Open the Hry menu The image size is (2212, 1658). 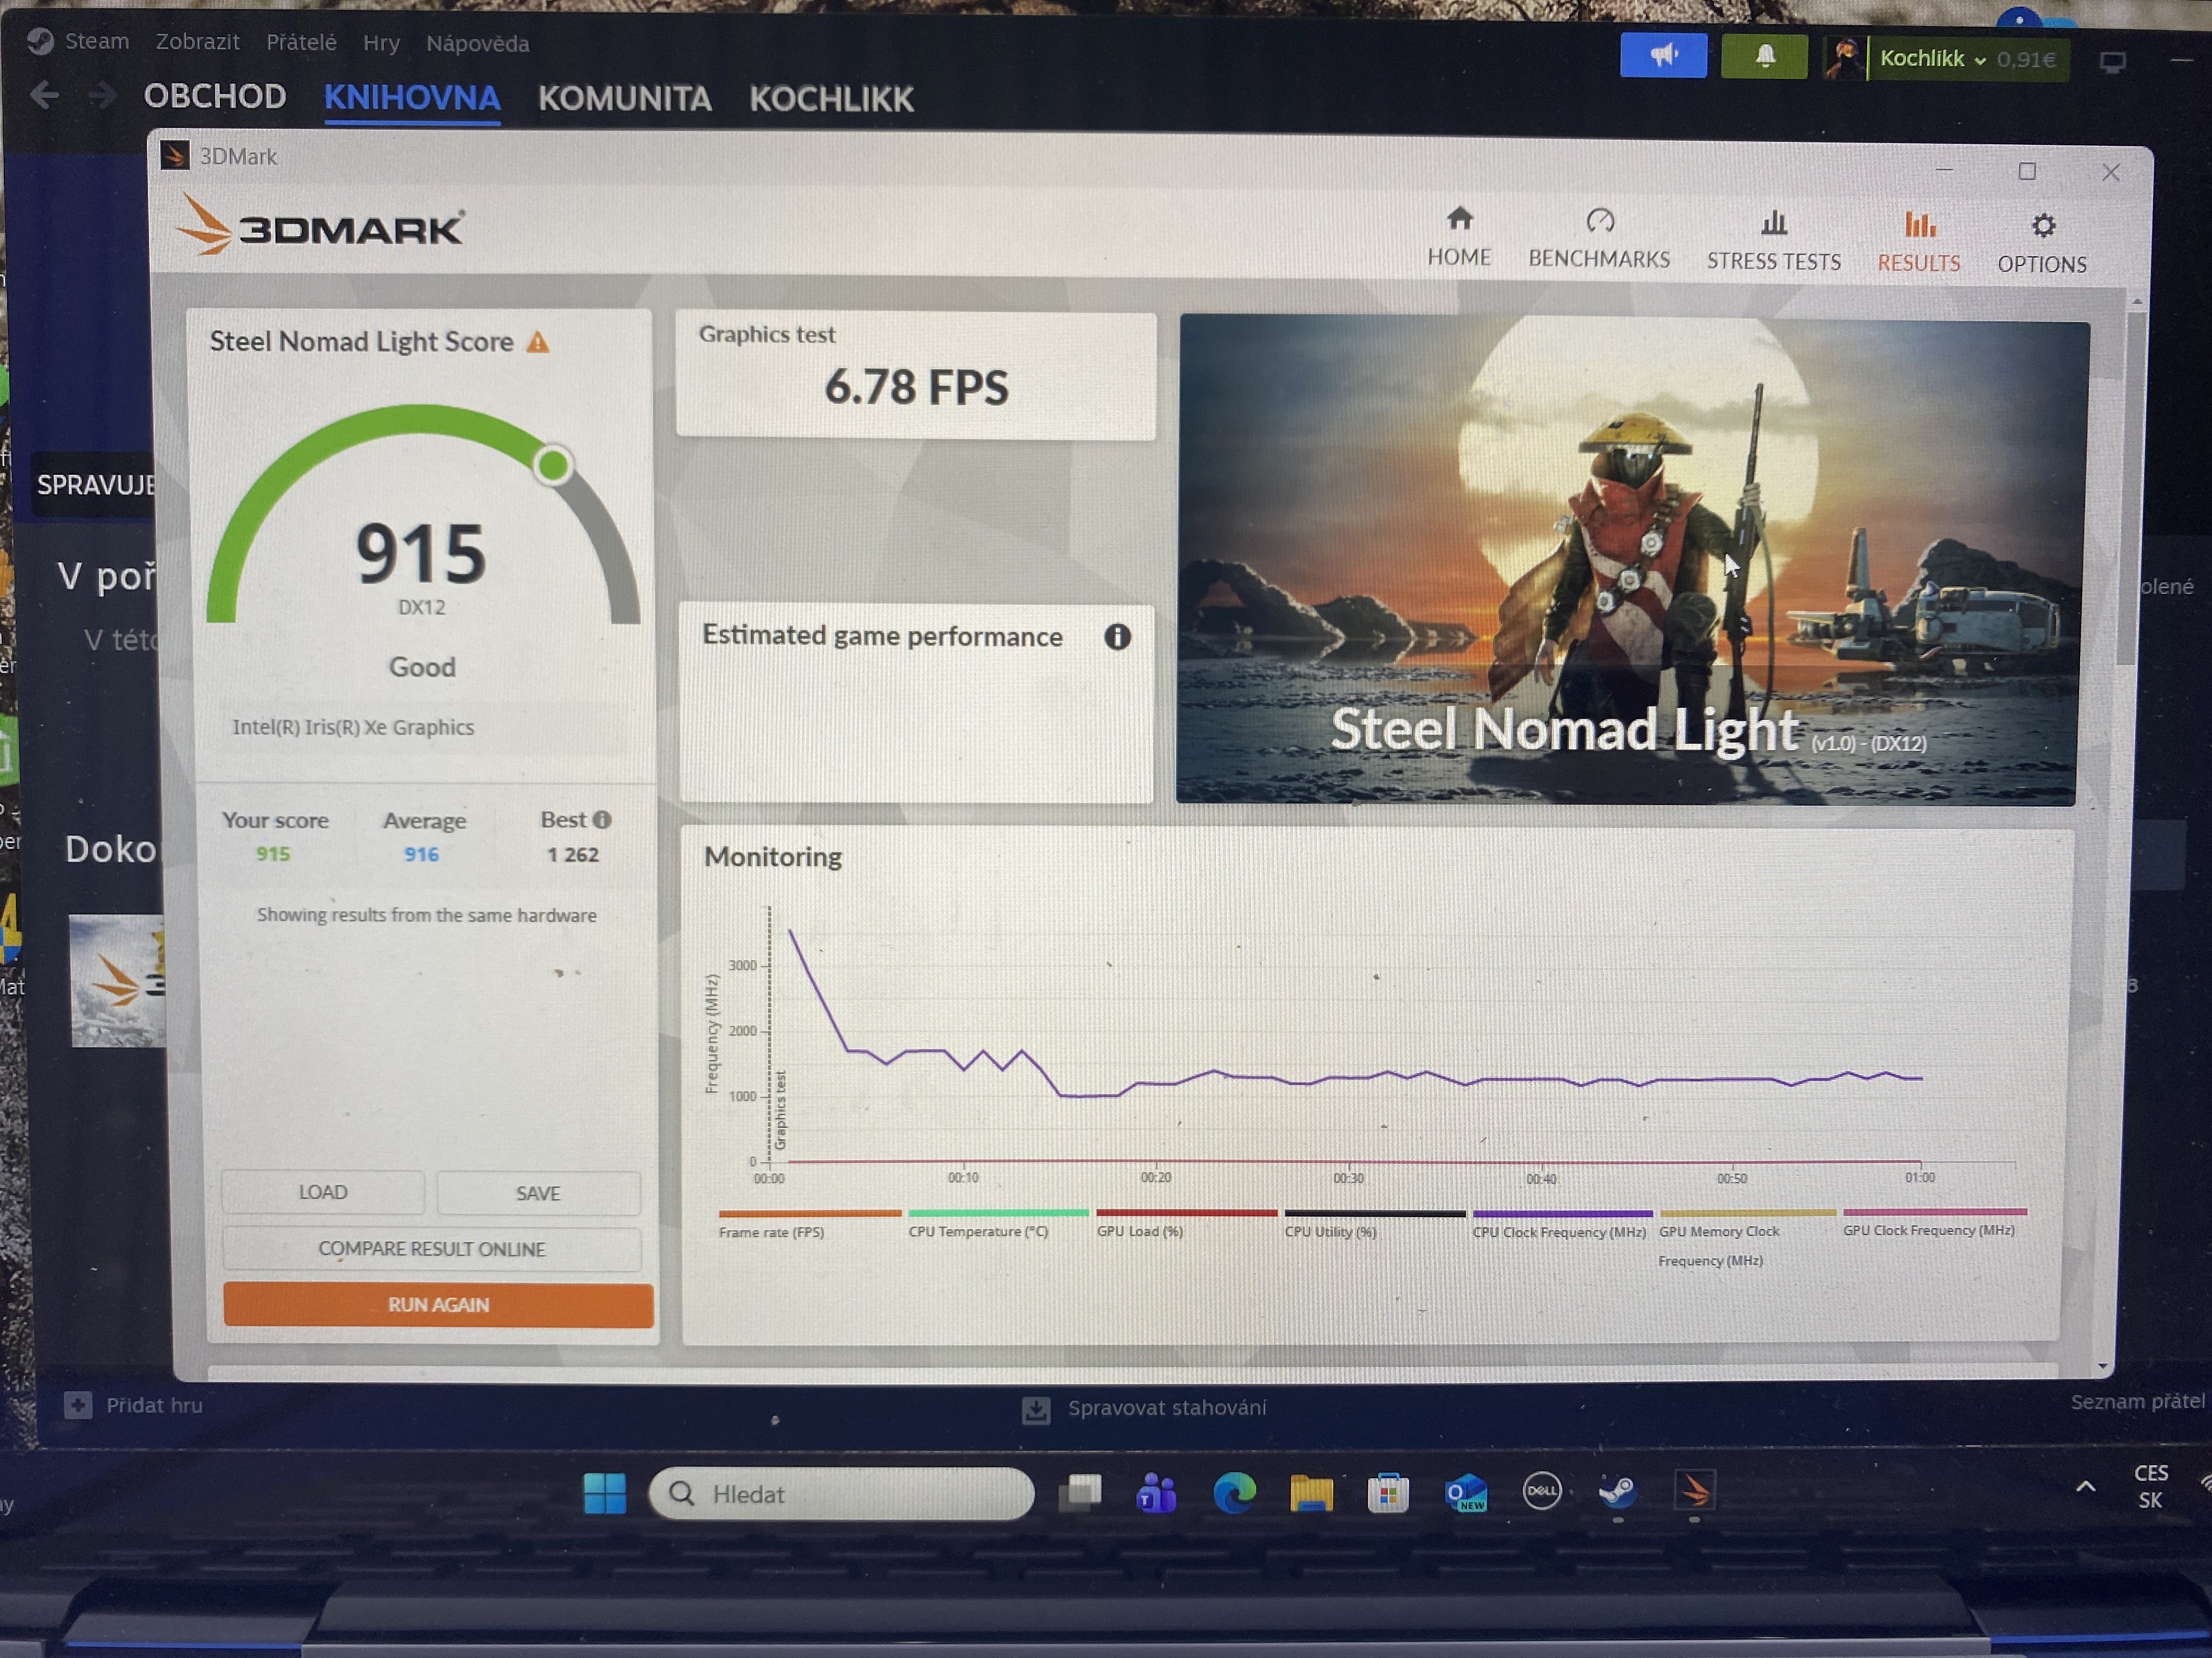tap(381, 43)
